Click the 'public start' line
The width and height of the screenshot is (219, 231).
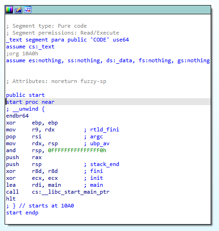25,95
